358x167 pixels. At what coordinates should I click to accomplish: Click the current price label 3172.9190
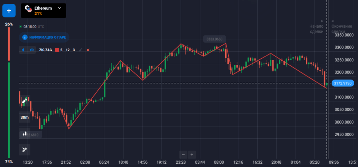point(343,83)
